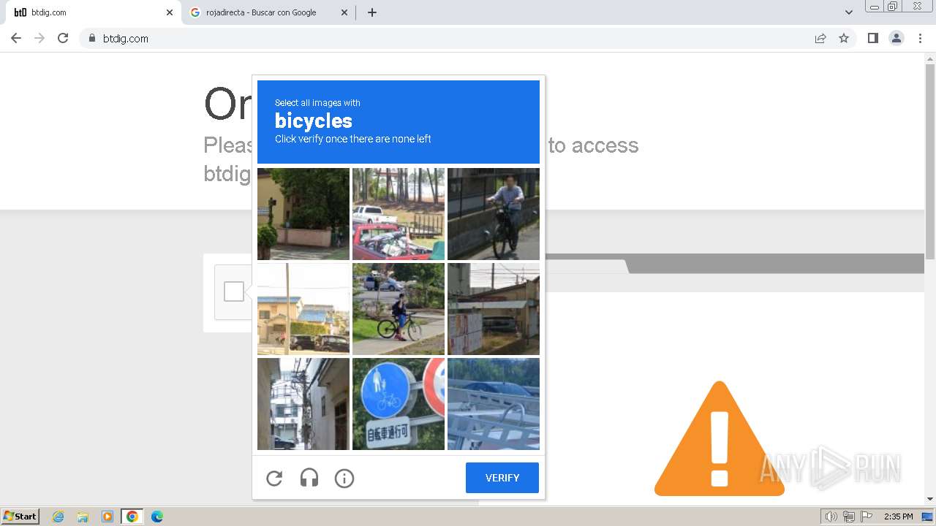
Task: Open the Chrome three-dot menu
Action: (x=920, y=38)
